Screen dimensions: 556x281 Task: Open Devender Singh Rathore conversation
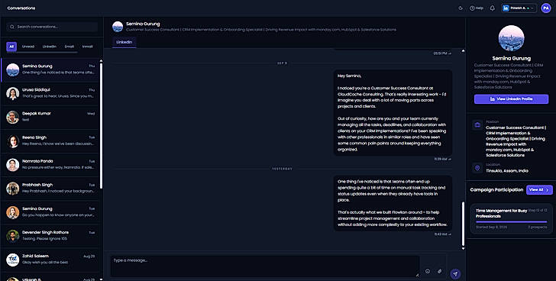(x=50, y=236)
